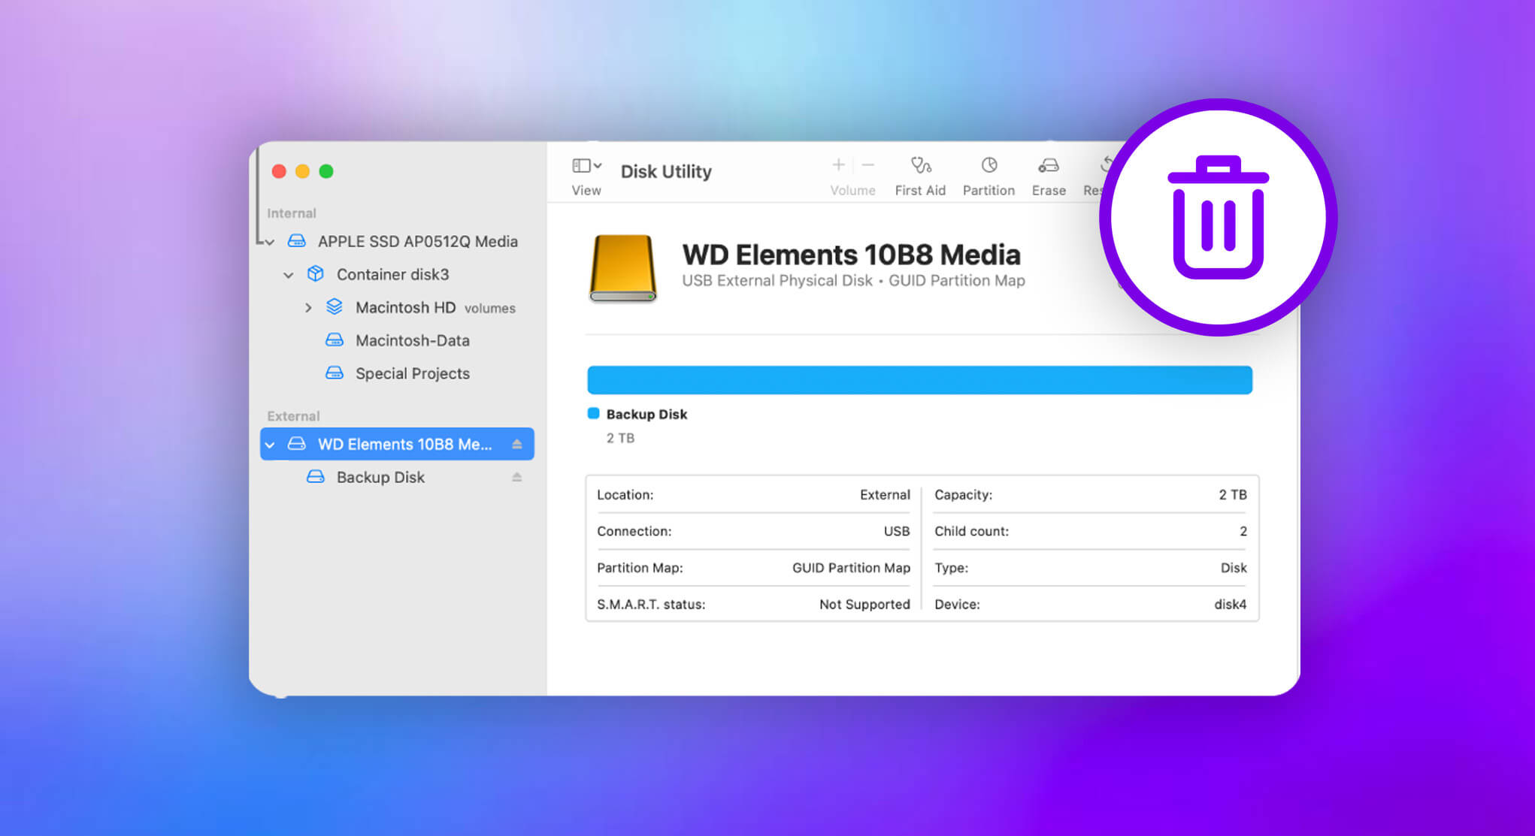Collapse WD Elements 10B8 Media chevron
1535x836 pixels.
pos(270,445)
